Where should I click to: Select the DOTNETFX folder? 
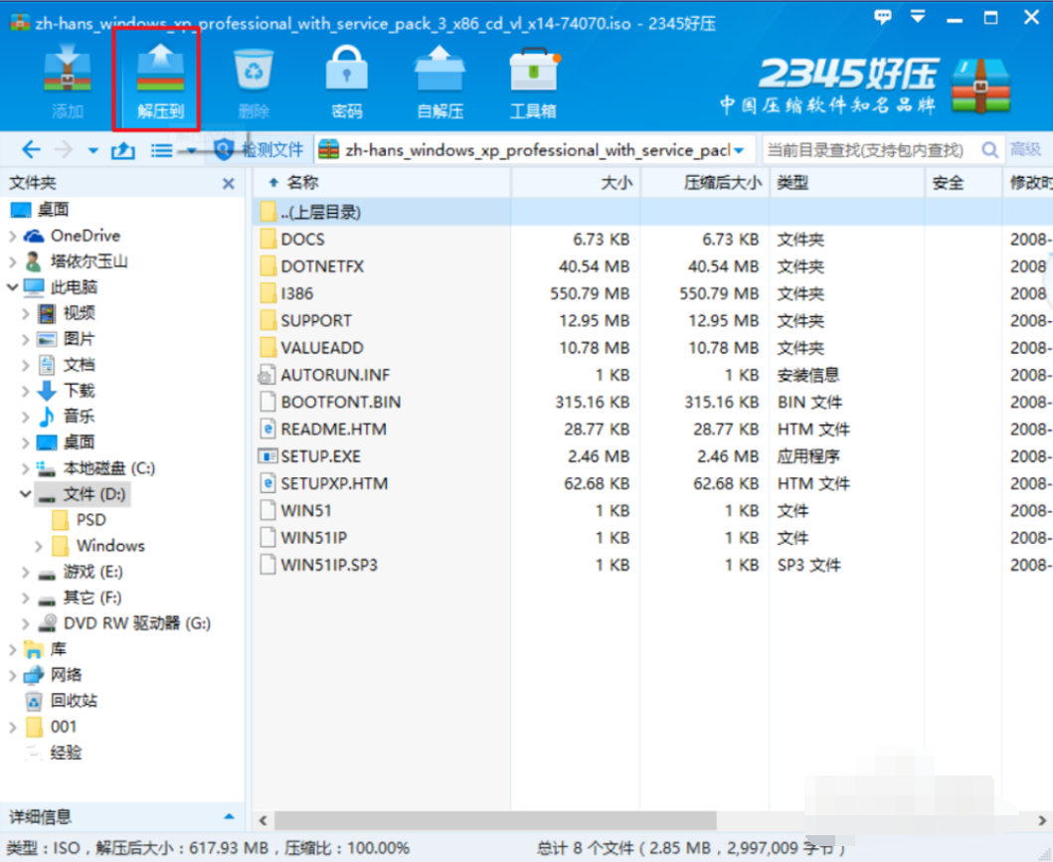[322, 266]
